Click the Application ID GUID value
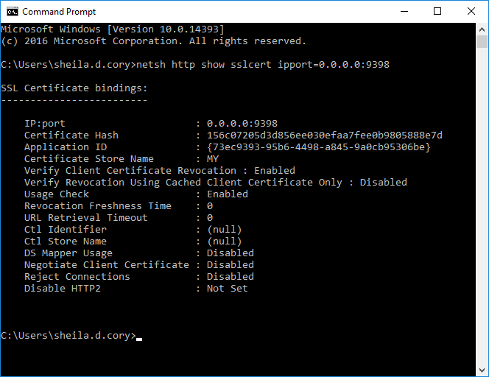 [318, 147]
